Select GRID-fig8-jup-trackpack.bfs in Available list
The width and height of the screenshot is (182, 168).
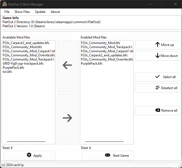[29, 64]
